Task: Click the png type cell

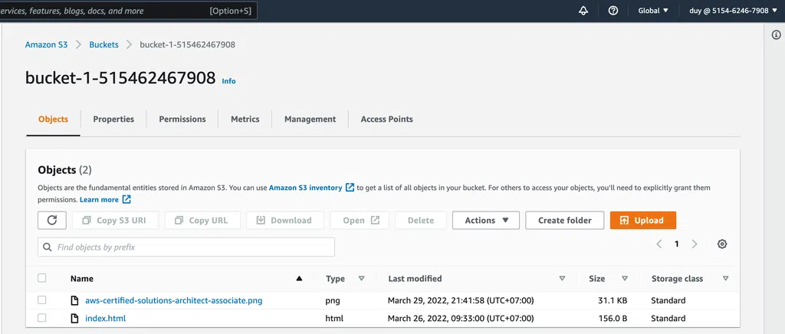Action: [333, 300]
